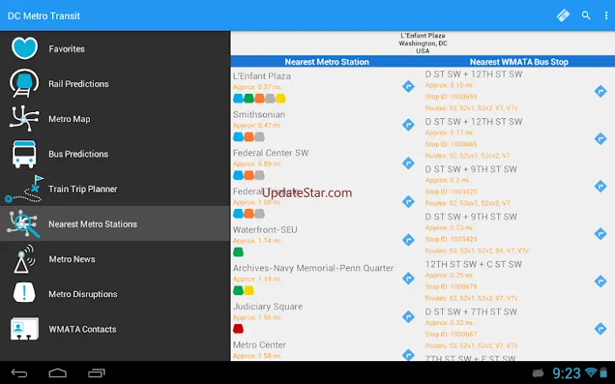Image resolution: width=615 pixels, height=384 pixels.
Task: Click Stop ID: 1000659 text
Action: click(451, 97)
